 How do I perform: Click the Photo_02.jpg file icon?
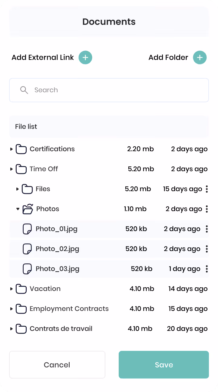28,249
